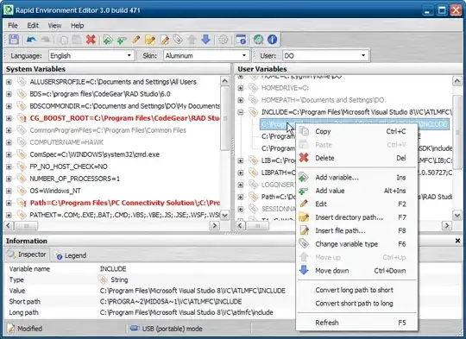The image size is (466, 339).
Task: Choose Insert directory path... in context menu
Action: coord(356,217)
